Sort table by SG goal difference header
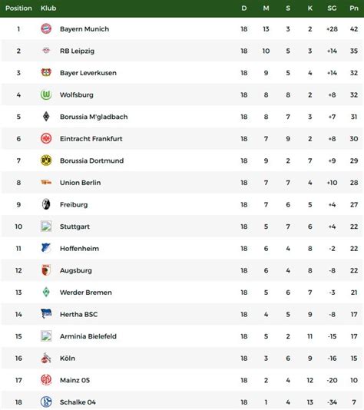The height and width of the screenshot is (410, 364). [332, 8]
